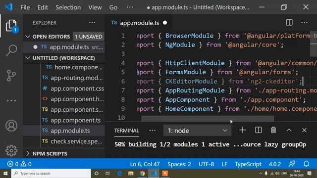This screenshot has width=317, height=178.
Task: Create a new terminal
Action: [x=242, y=131]
